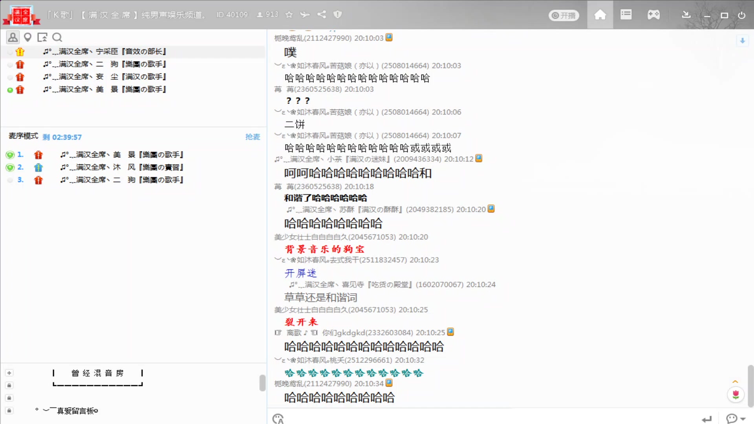The height and width of the screenshot is (424, 754).
Task: Click username 美少女壮士白白白白久 at 20:10:20
Action: click(x=311, y=237)
